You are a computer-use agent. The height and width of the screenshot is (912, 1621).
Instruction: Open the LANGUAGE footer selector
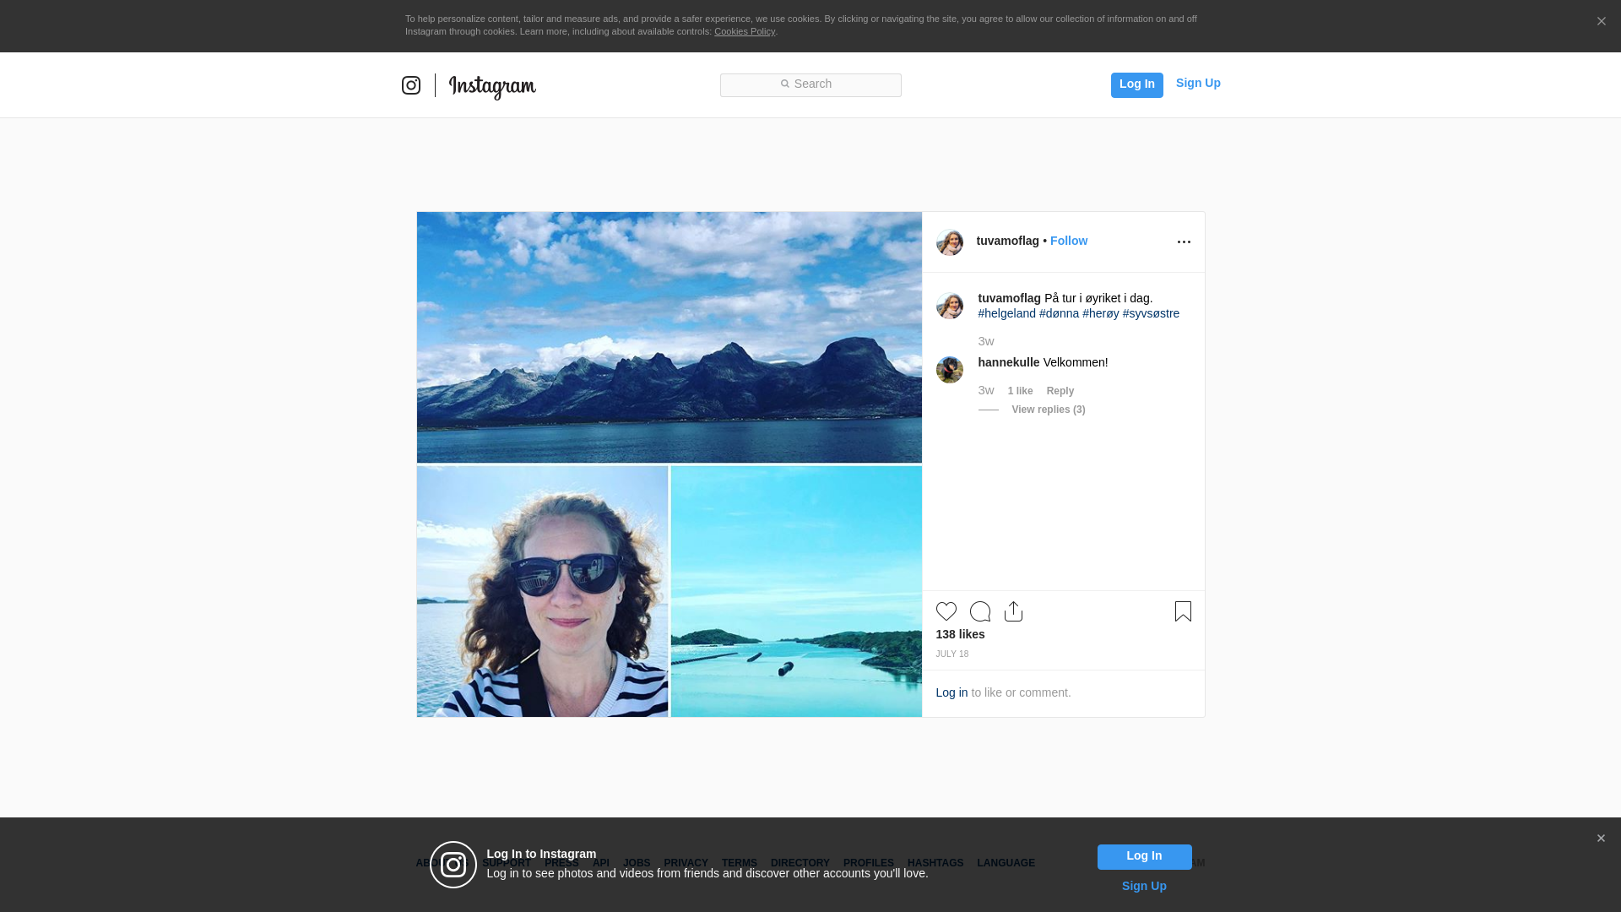1006,863
